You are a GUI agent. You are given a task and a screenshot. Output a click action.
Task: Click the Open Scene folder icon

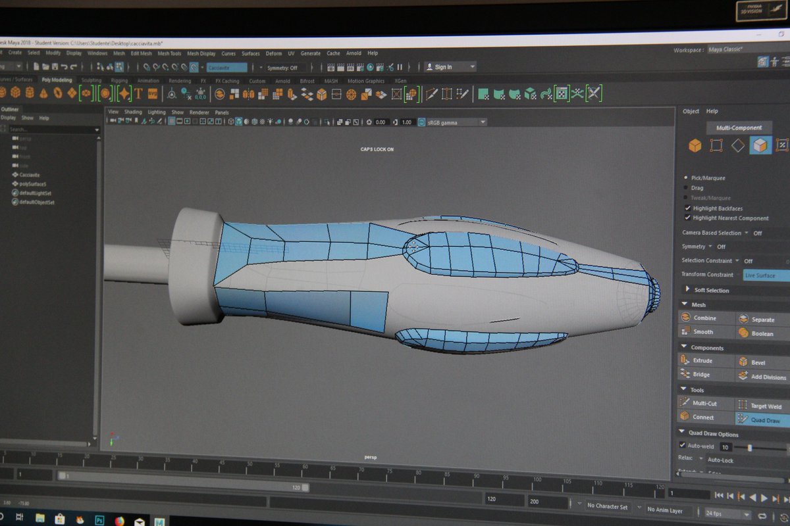click(45, 66)
